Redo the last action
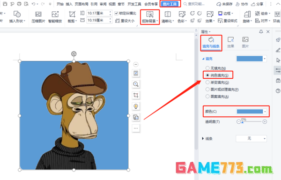The width and height of the screenshot is (281, 180). pos(43,4)
